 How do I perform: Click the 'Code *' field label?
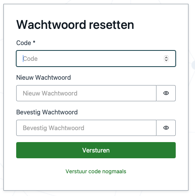tap(26, 43)
